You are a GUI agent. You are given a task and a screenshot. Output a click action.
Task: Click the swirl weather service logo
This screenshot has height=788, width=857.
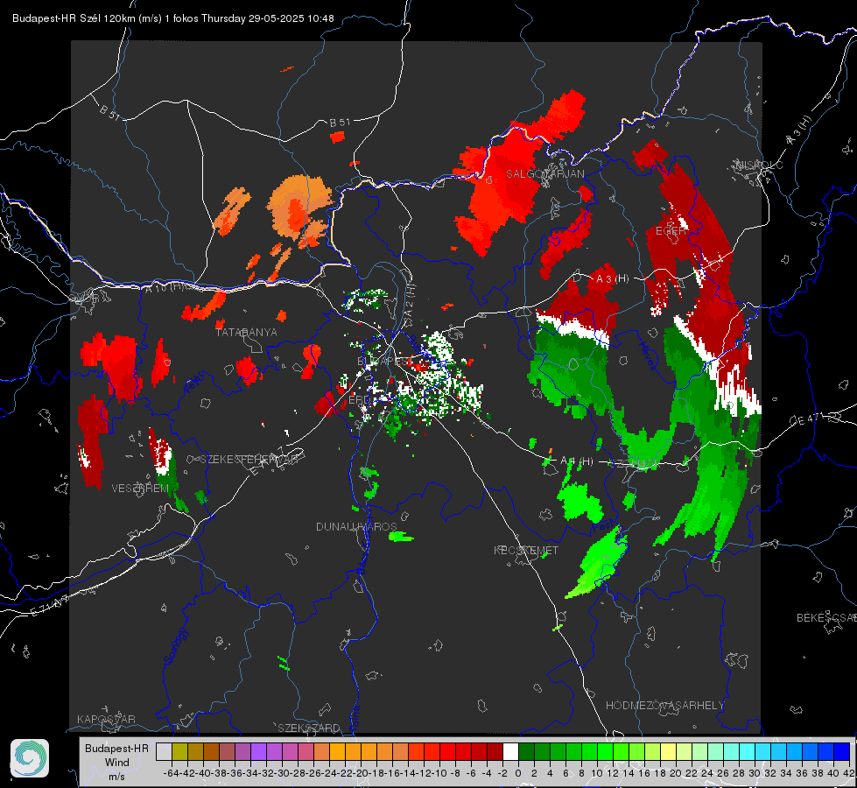pyautogui.click(x=30, y=758)
